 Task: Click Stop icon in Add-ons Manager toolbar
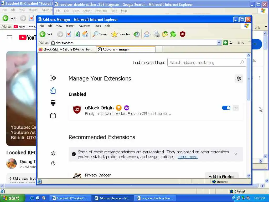(x=69, y=34)
